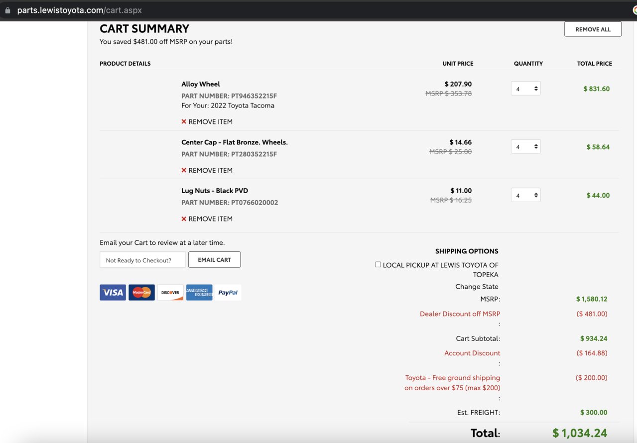Click the CART SUMMARY heading
This screenshot has height=443, width=637.
click(x=144, y=28)
